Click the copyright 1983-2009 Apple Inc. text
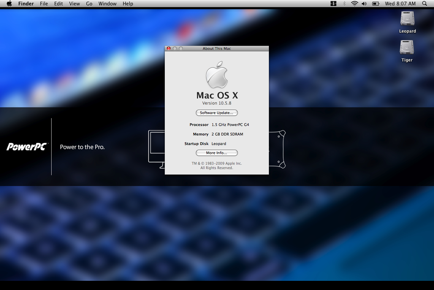The image size is (434, 290). 217,163
